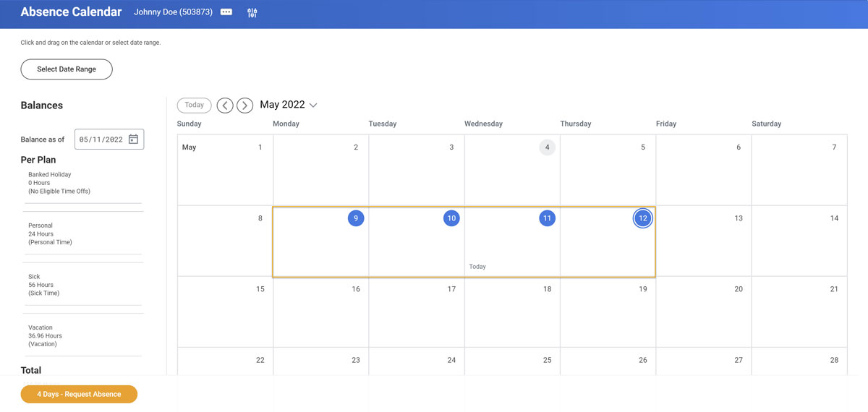Click the 4 Days - Request Absence button
The width and height of the screenshot is (868, 412).
coord(79,394)
